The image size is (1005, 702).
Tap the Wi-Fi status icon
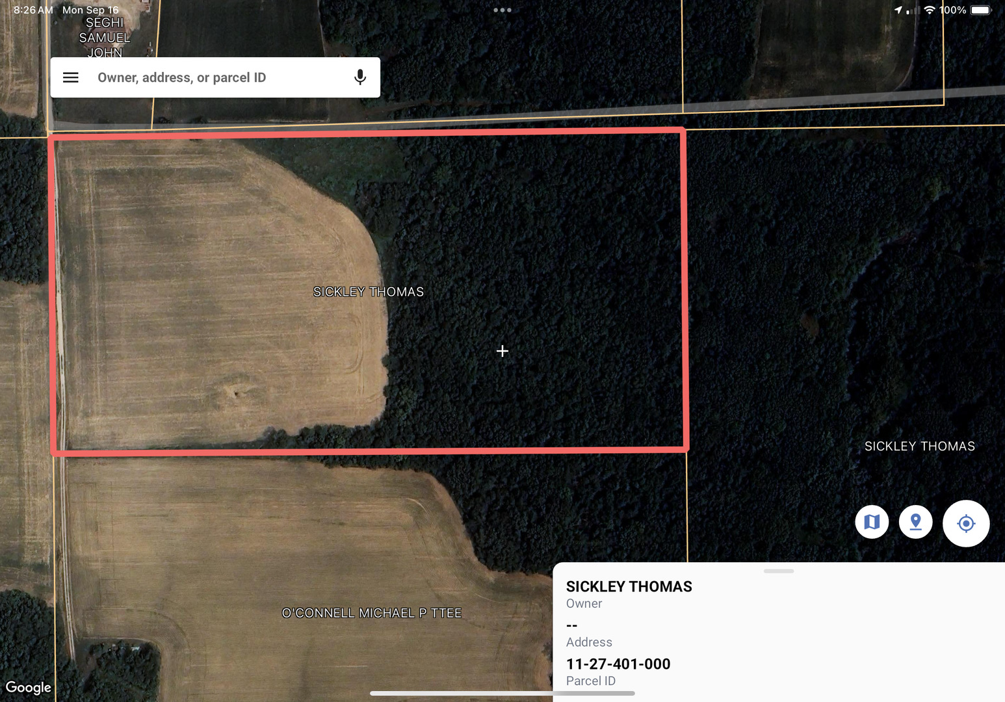(930, 10)
